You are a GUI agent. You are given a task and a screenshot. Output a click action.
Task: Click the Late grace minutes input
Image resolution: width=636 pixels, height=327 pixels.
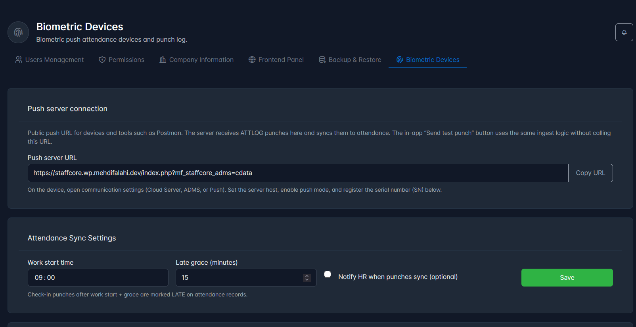click(246, 278)
